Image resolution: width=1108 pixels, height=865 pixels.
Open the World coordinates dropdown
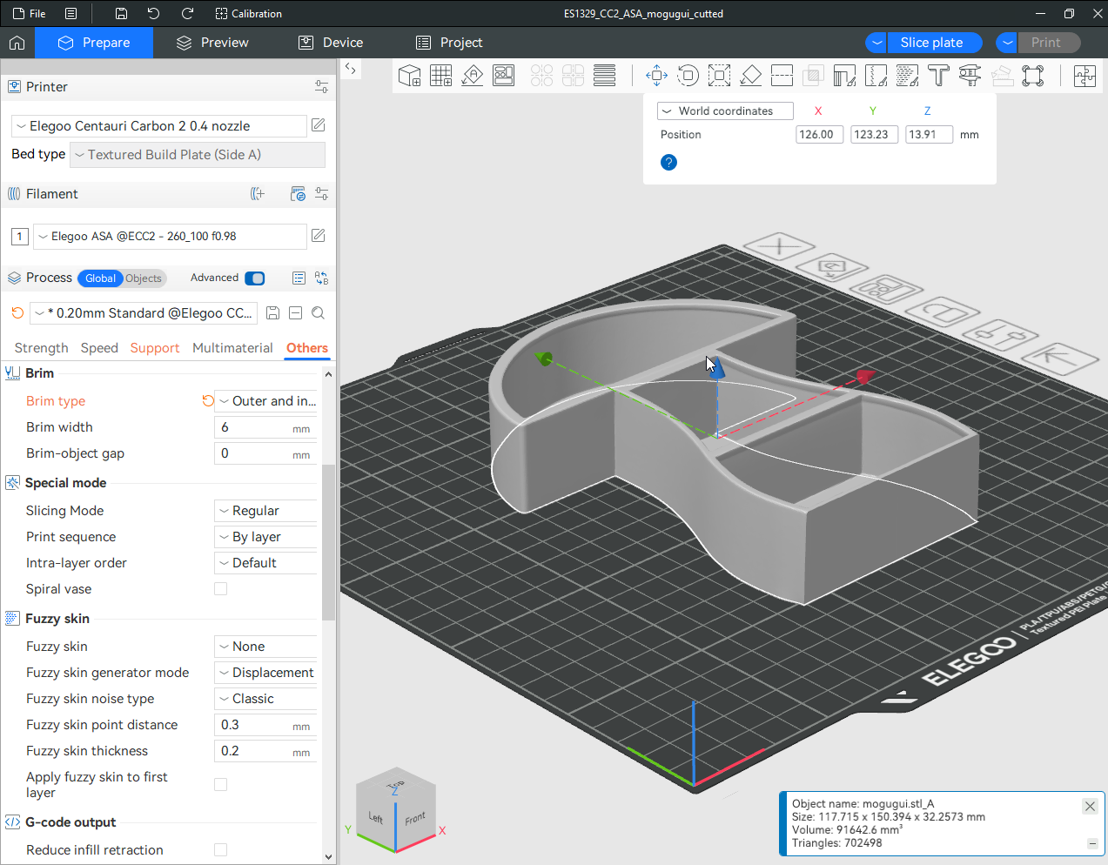coord(725,111)
